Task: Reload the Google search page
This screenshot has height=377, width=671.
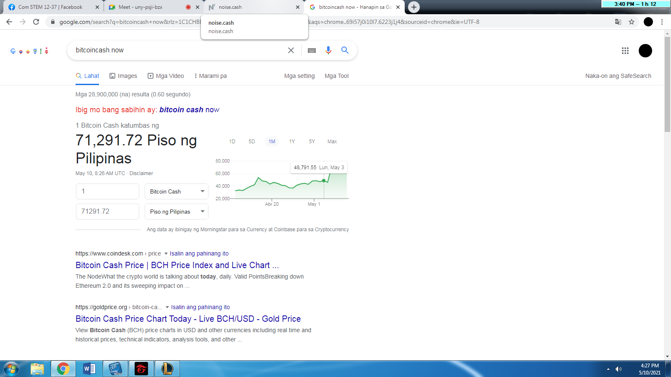Action: click(x=36, y=22)
